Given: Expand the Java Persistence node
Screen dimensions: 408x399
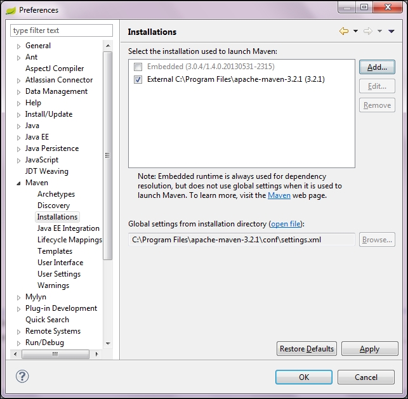Looking at the screenshot, I should 19,149.
